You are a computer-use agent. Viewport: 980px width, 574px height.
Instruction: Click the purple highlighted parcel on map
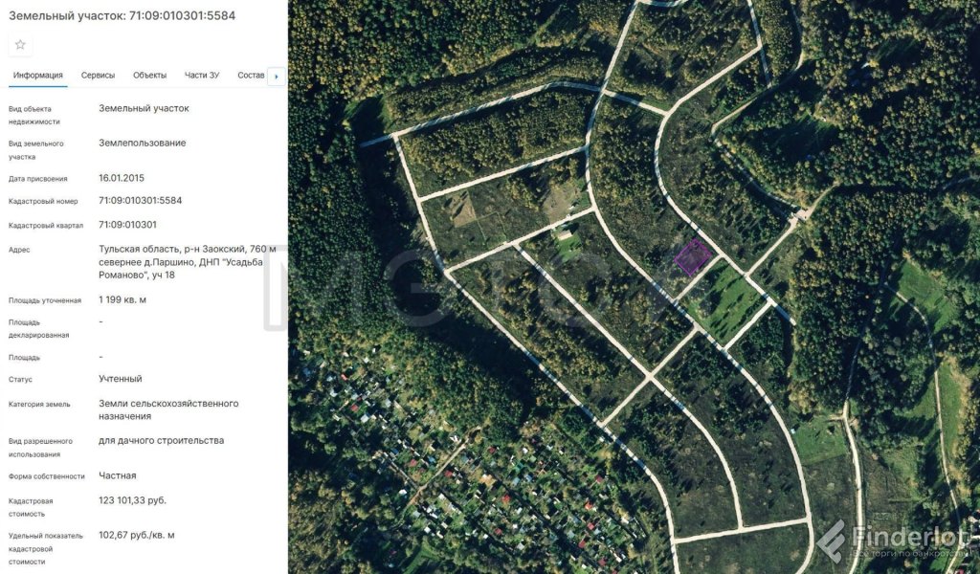[692, 257]
